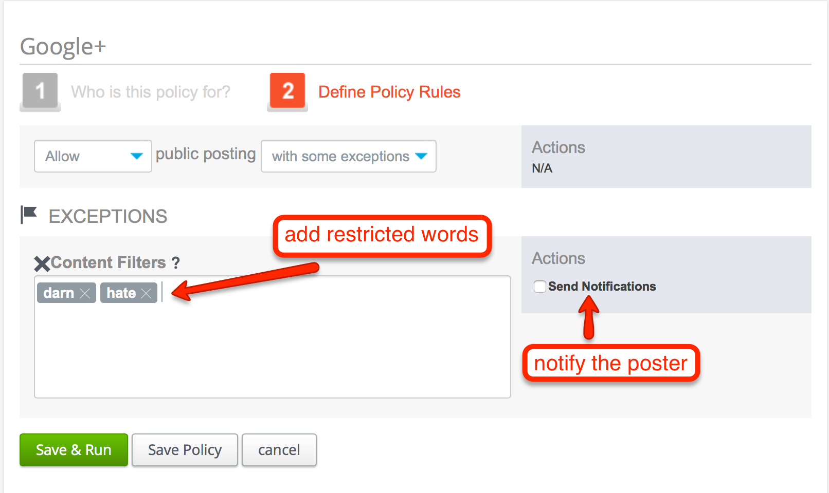Enable Send Notifications checkbox

pos(539,287)
